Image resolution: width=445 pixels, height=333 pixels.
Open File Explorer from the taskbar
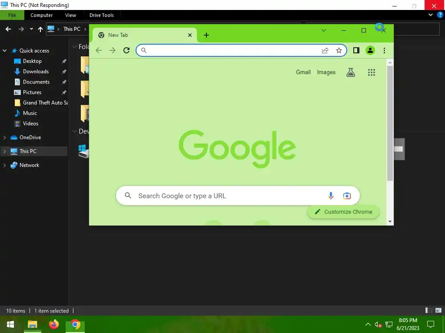click(32, 324)
